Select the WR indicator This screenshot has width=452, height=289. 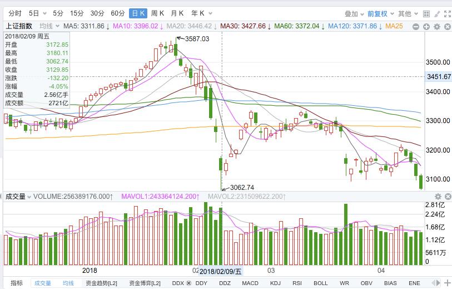tap(344, 283)
